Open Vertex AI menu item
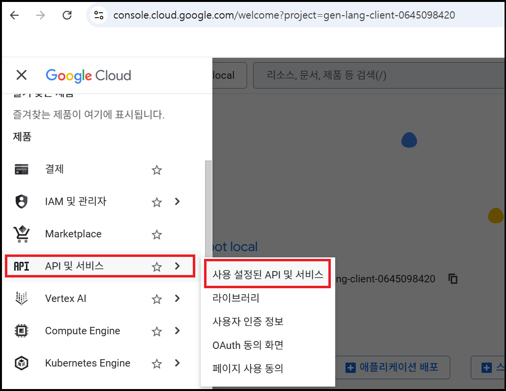The image size is (506, 391). coord(66,299)
